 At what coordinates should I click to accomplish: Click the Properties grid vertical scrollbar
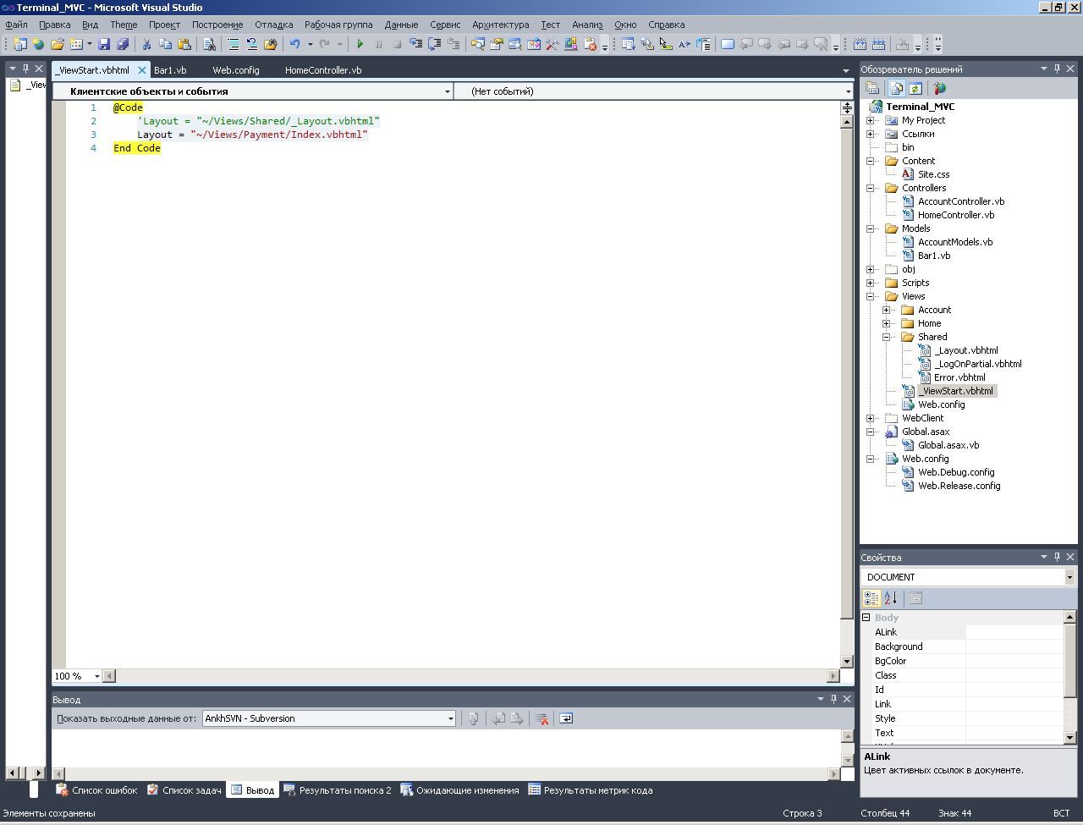tap(1069, 678)
